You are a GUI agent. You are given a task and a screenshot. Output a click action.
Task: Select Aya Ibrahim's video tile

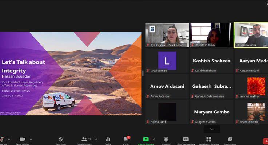click(x=167, y=35)
